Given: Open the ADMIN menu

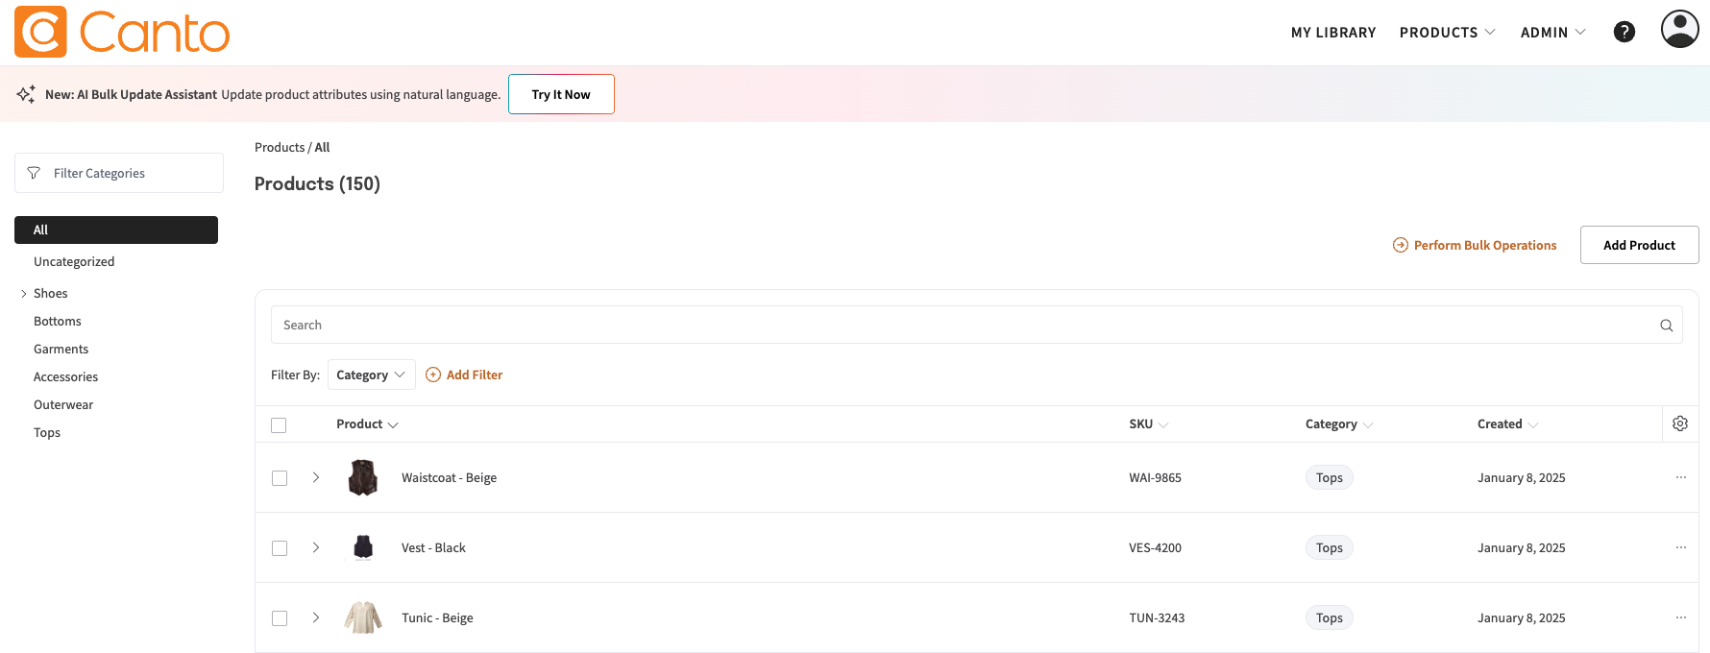Looking at the screenshot, I should 1552,32.
